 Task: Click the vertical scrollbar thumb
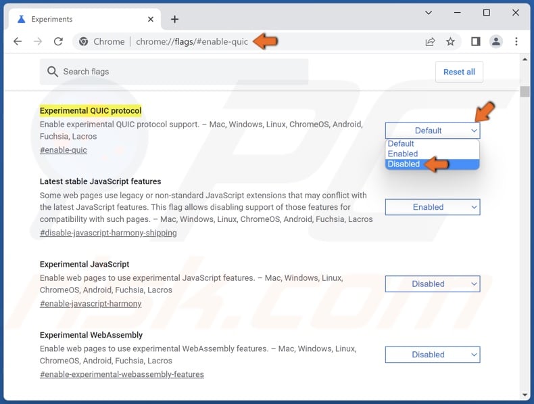pyautogui.click(x=525, y=91)
